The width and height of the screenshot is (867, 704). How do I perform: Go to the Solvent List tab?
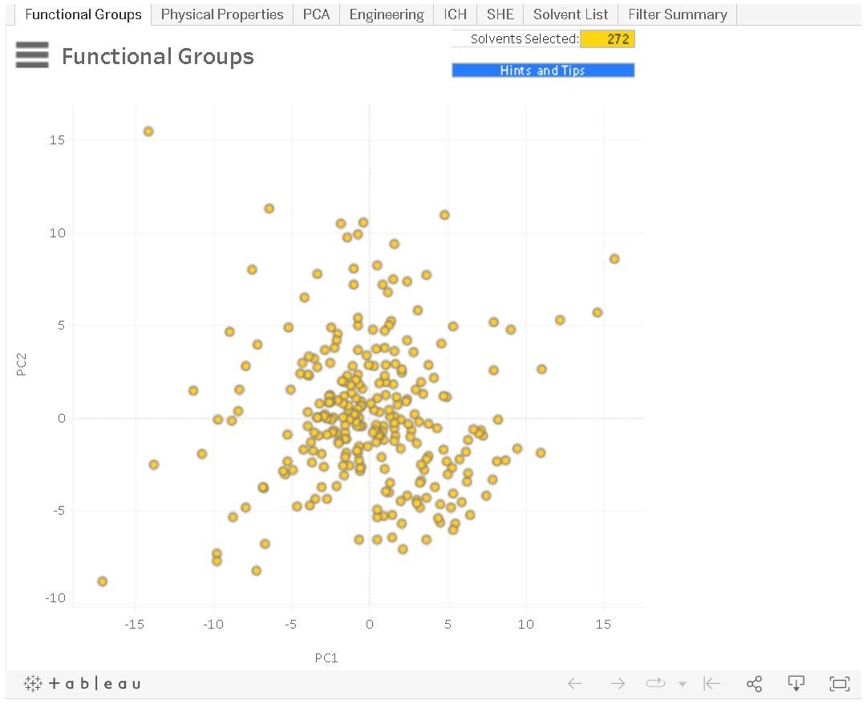click(570, 14)
